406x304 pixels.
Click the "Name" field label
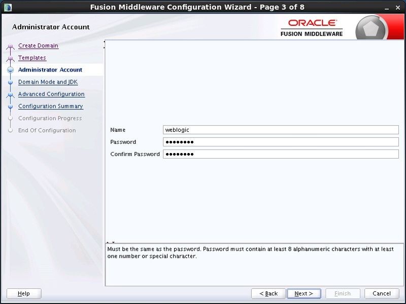pos(118,130)
